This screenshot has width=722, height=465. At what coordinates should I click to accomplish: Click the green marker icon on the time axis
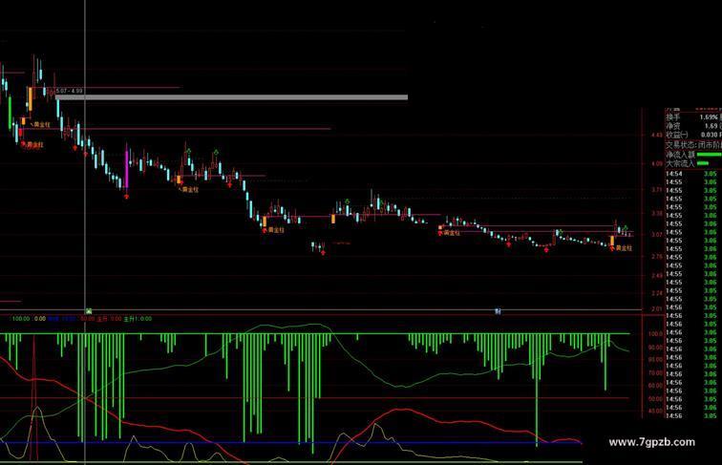pos(89,311)
